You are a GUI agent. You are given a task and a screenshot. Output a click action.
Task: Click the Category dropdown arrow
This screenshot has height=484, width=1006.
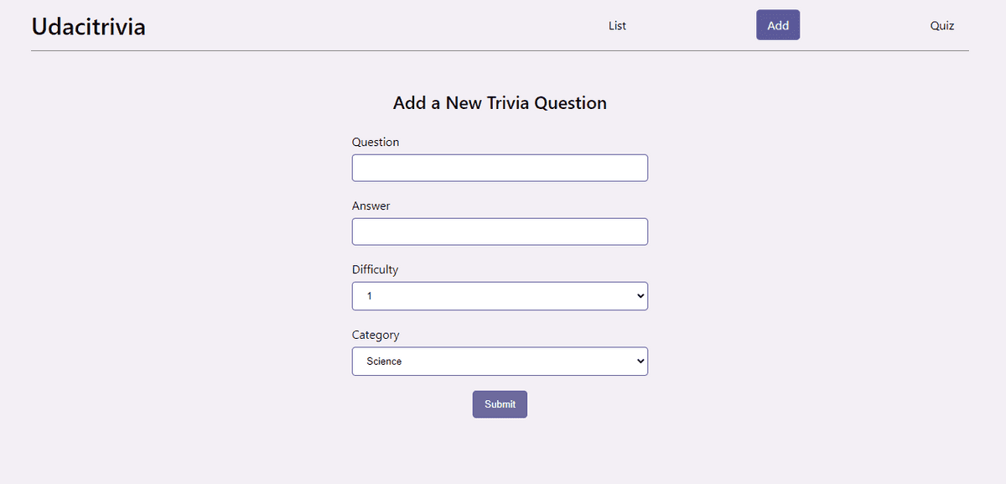click(x=640, y=361)
